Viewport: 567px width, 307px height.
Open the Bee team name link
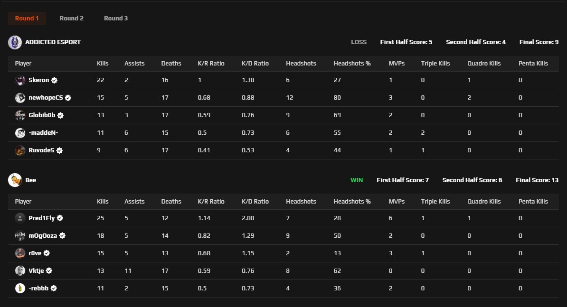click(31, 180)
